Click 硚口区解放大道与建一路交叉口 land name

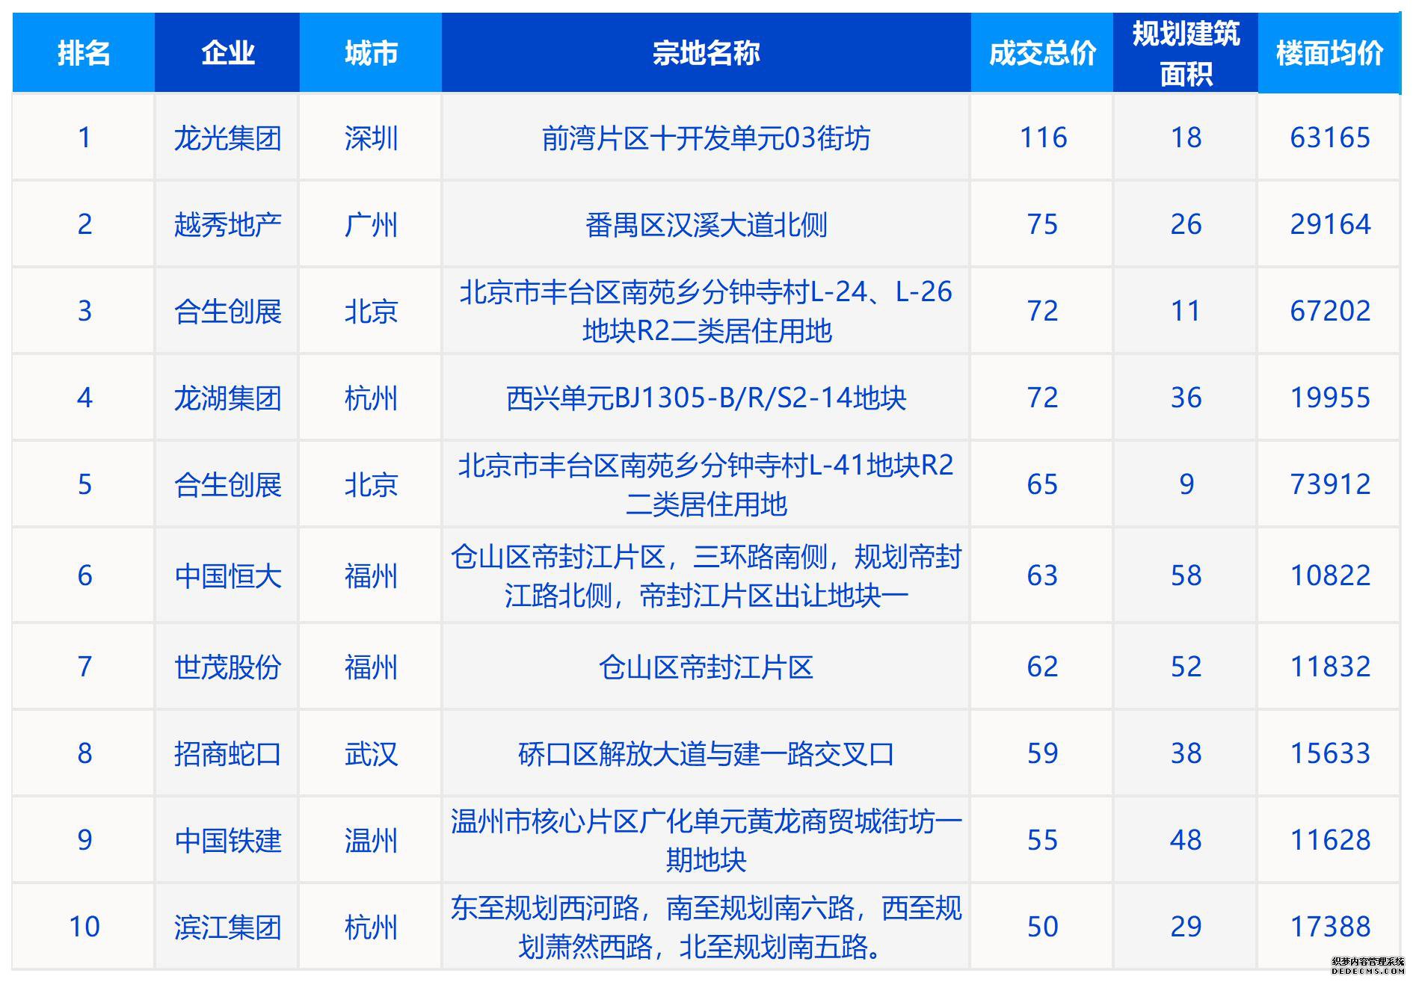tap(706, 754)
